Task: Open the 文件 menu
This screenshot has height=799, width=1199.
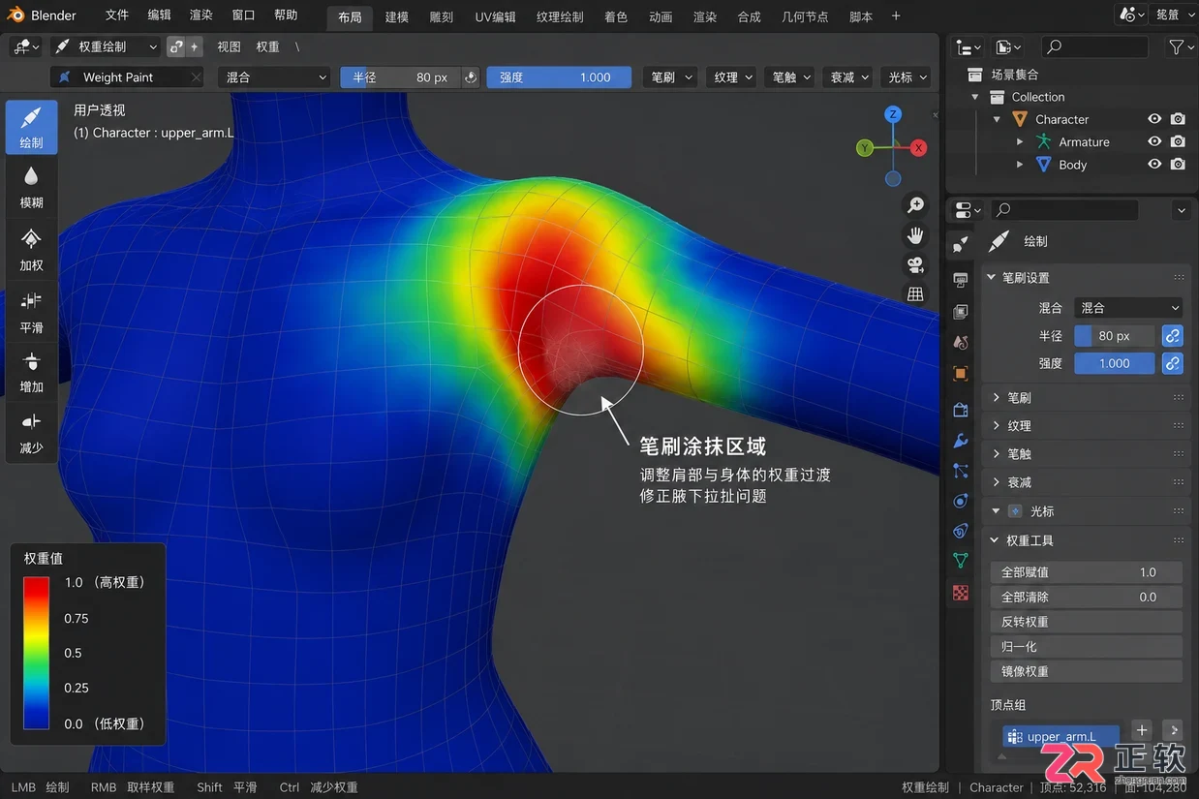Action: click(116, 15)
